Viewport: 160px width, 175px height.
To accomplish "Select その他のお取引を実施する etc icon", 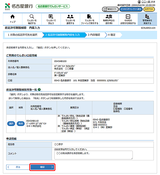I will (128, 17).
